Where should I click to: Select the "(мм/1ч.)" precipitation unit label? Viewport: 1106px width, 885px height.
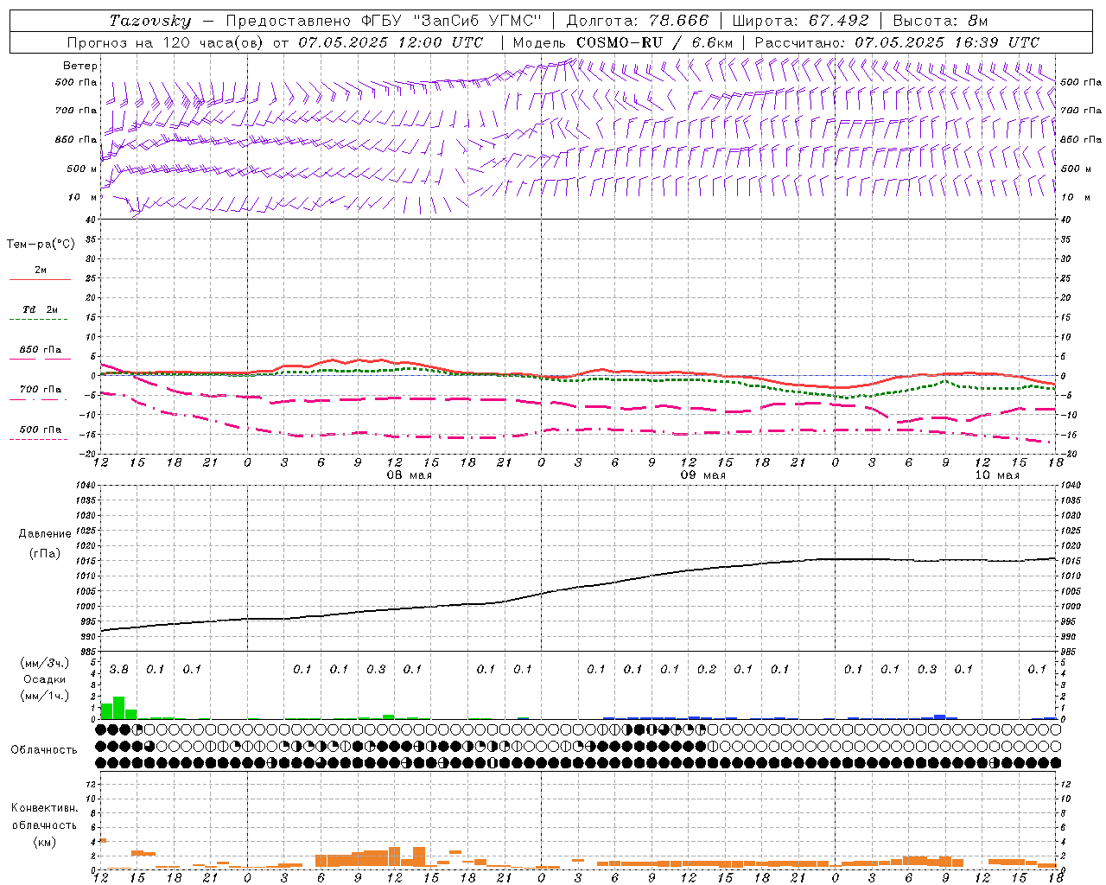(x=44, y=696)
